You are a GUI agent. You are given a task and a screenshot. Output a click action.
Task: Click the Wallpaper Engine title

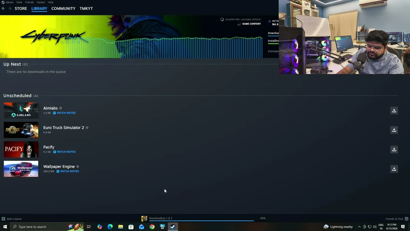(59, 167)
